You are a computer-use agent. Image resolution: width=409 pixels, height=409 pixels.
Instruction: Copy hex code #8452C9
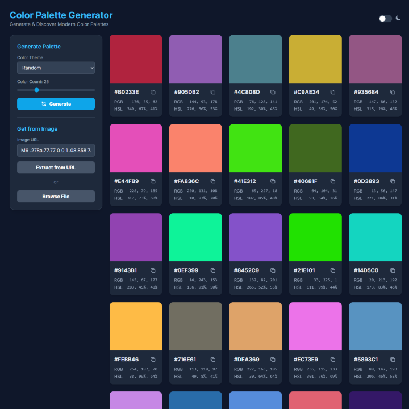coord(273,270)
